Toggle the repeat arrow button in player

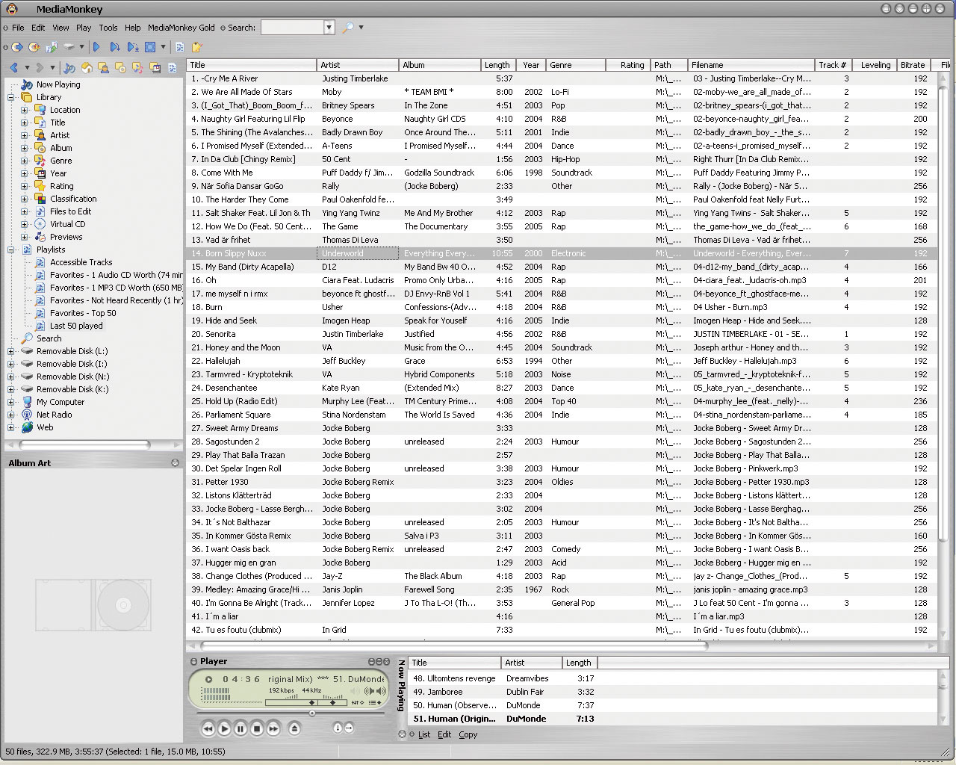click(x=349, y=728)
